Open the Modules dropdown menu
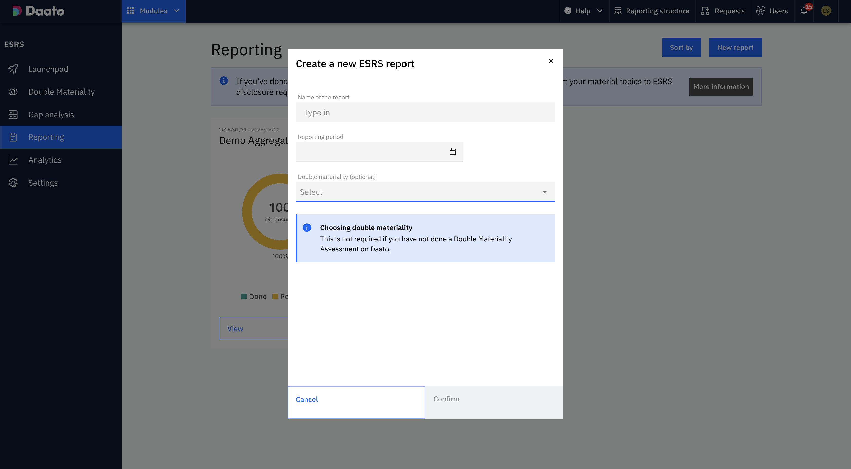 (x=153, y=11)
